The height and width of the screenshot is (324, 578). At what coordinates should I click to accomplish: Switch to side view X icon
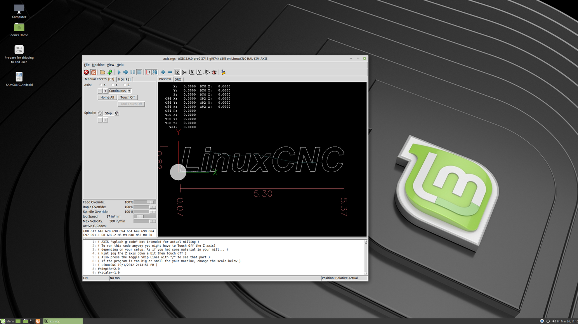coord(192,72)
